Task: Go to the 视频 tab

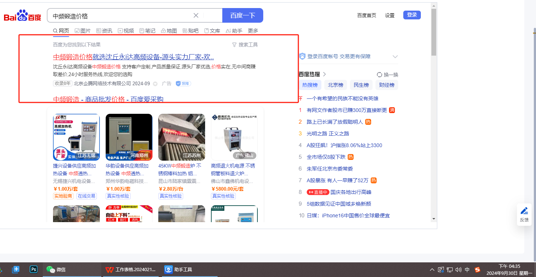Action: click(126, 31)
